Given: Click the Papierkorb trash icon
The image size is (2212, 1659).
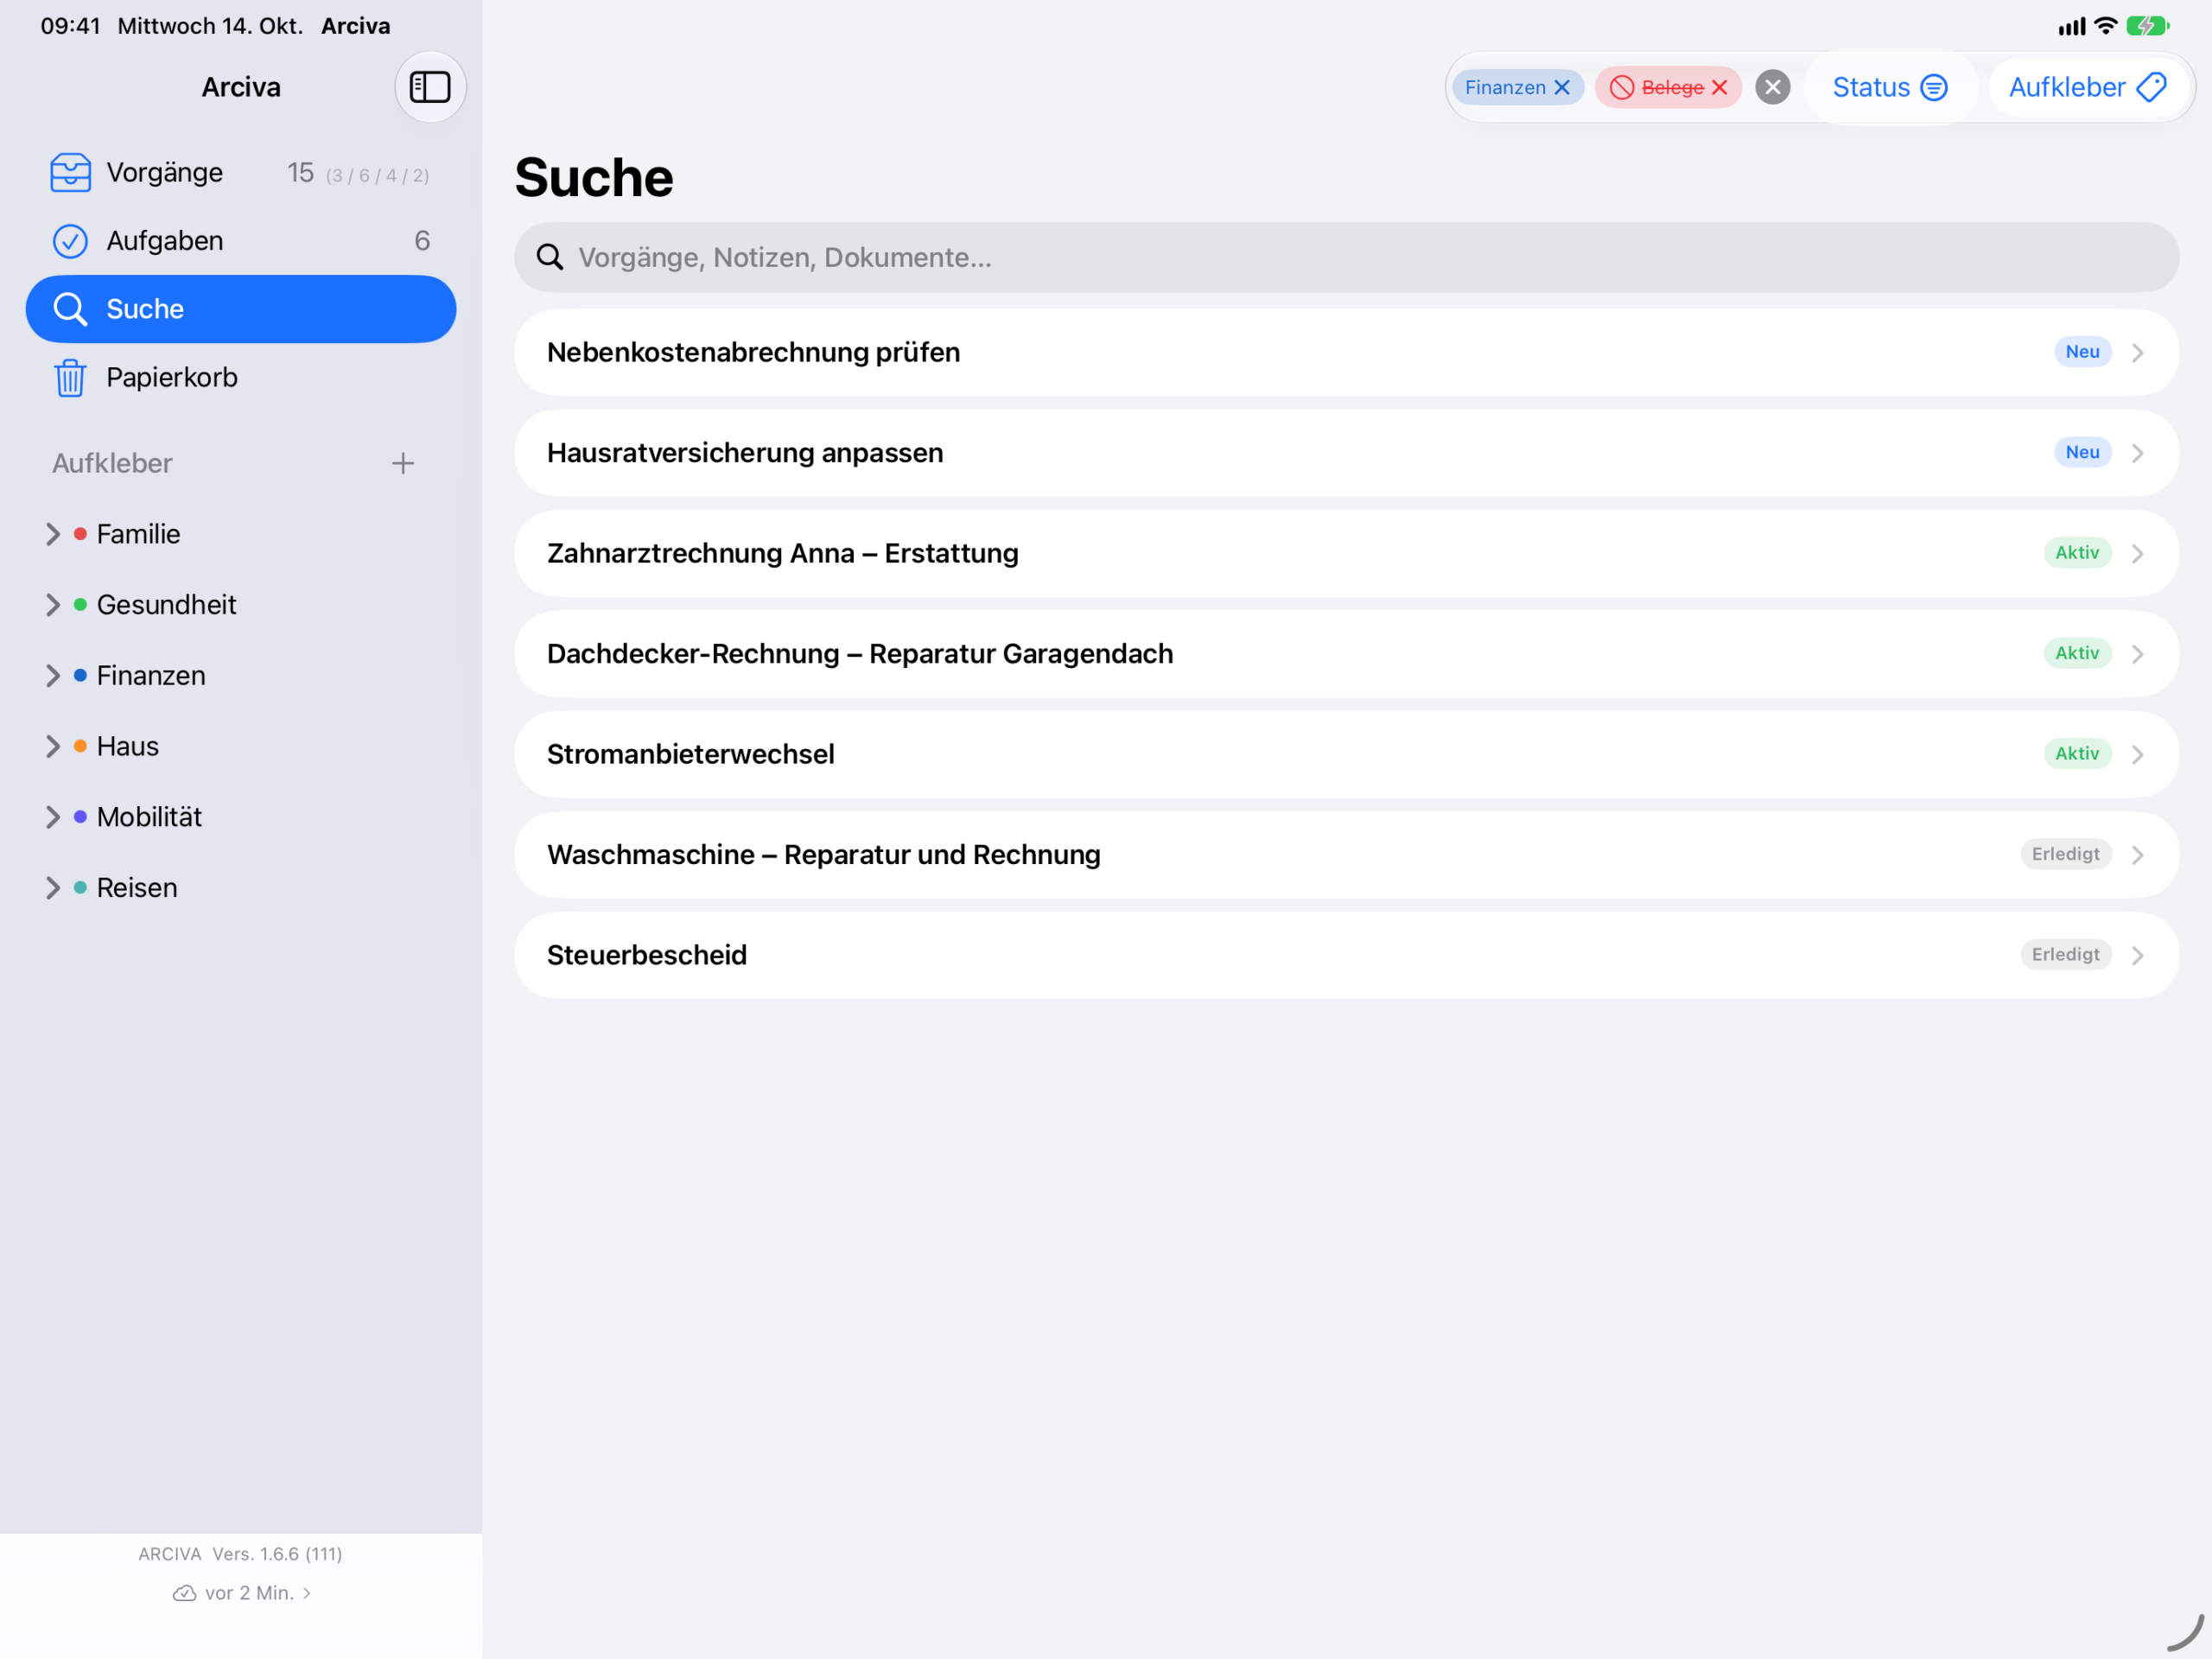Looking at the screenshot, I should (70, 378).
